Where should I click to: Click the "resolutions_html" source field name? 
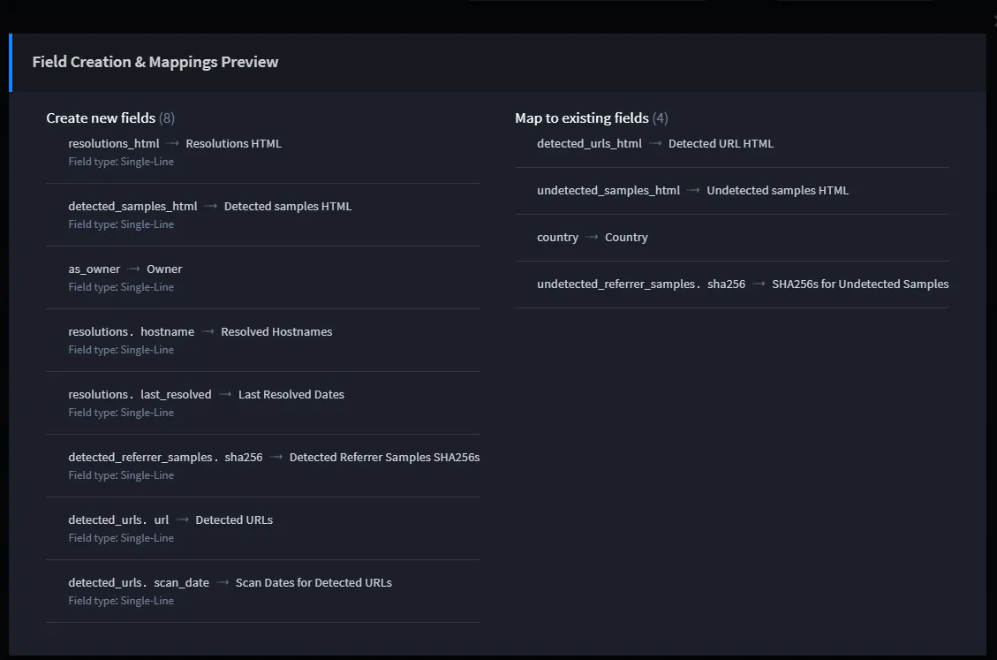tap(114, 144)
